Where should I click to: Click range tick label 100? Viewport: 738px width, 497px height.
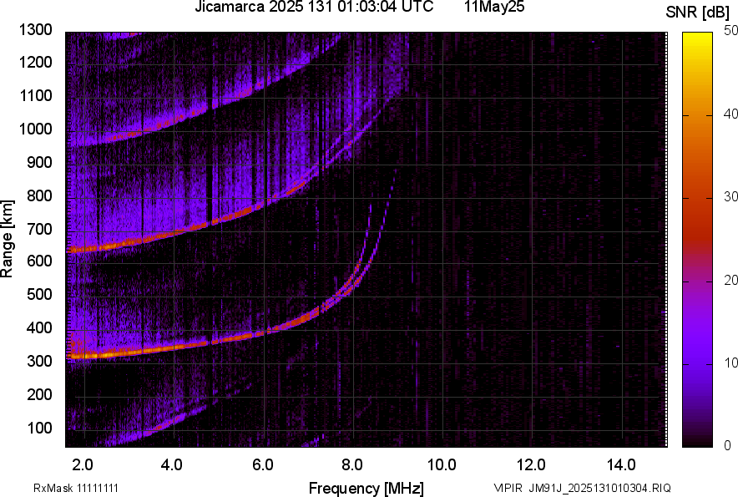39,428
